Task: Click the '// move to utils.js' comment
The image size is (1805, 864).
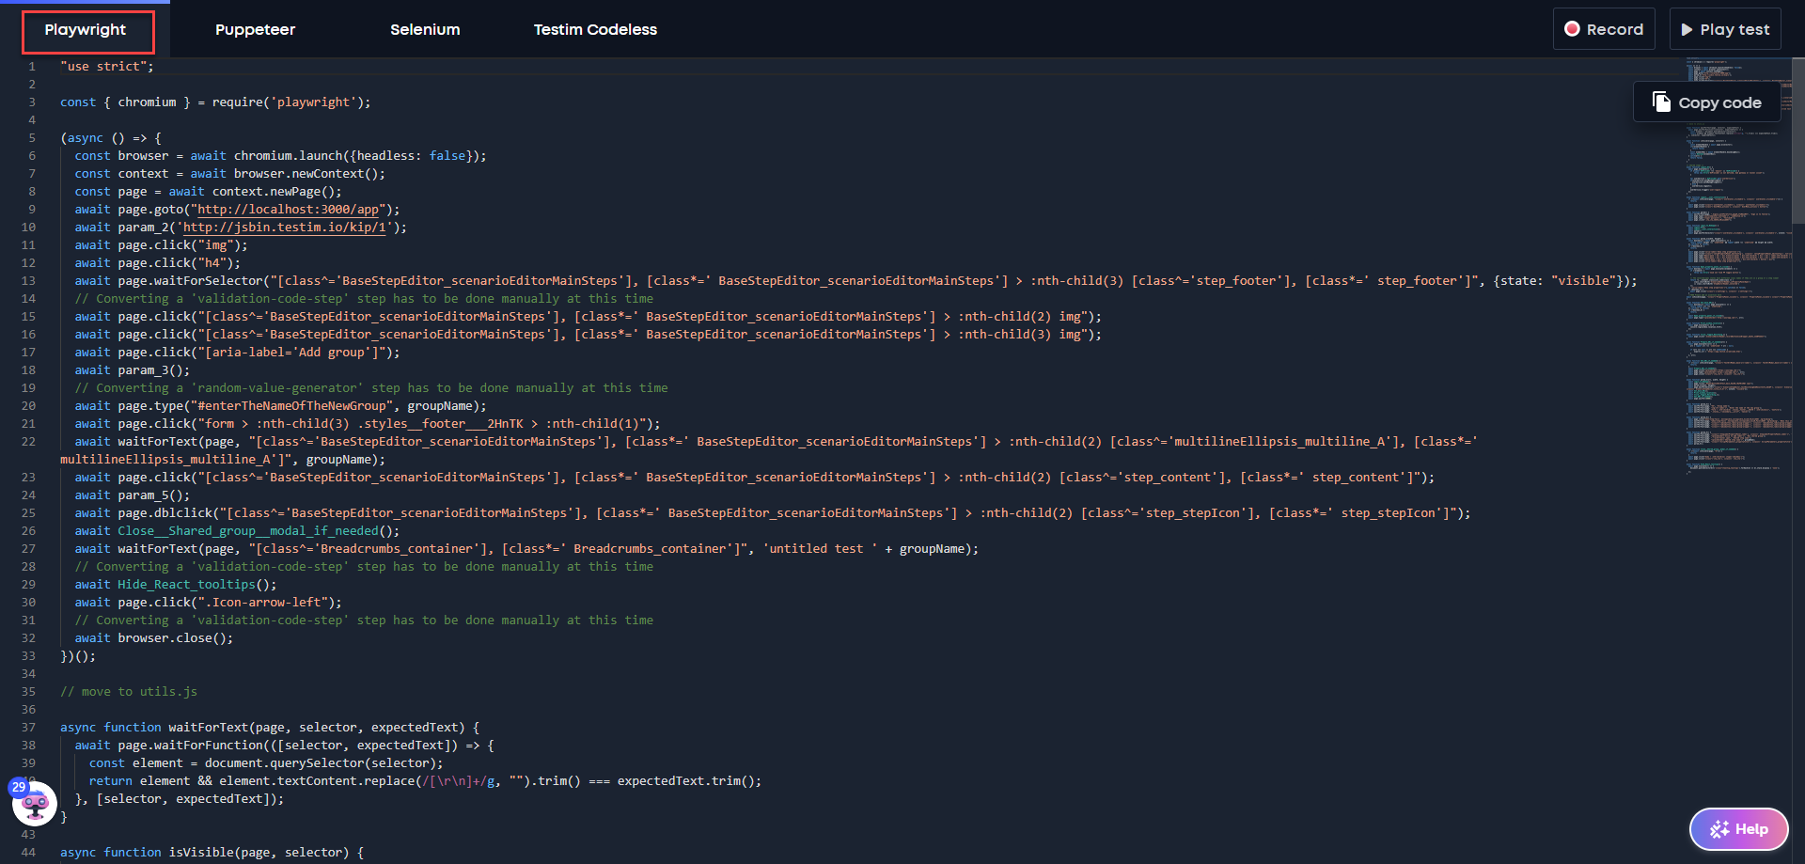Action: pos(129,692)
